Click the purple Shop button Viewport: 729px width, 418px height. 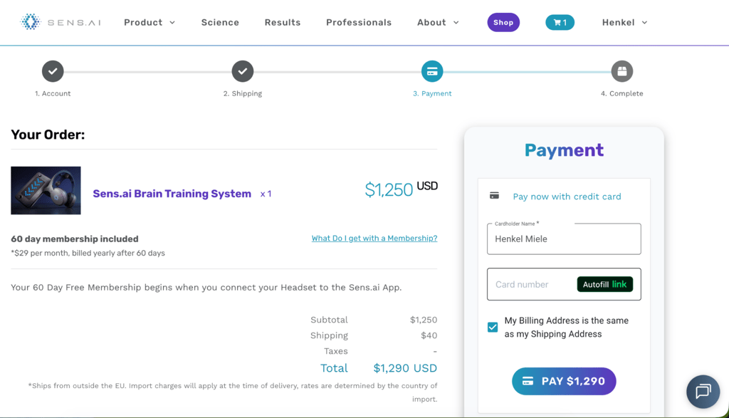[x=503, y=22]
